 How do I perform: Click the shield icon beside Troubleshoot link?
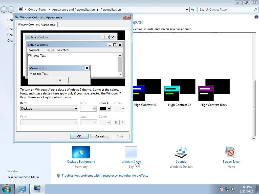(58, 176)
